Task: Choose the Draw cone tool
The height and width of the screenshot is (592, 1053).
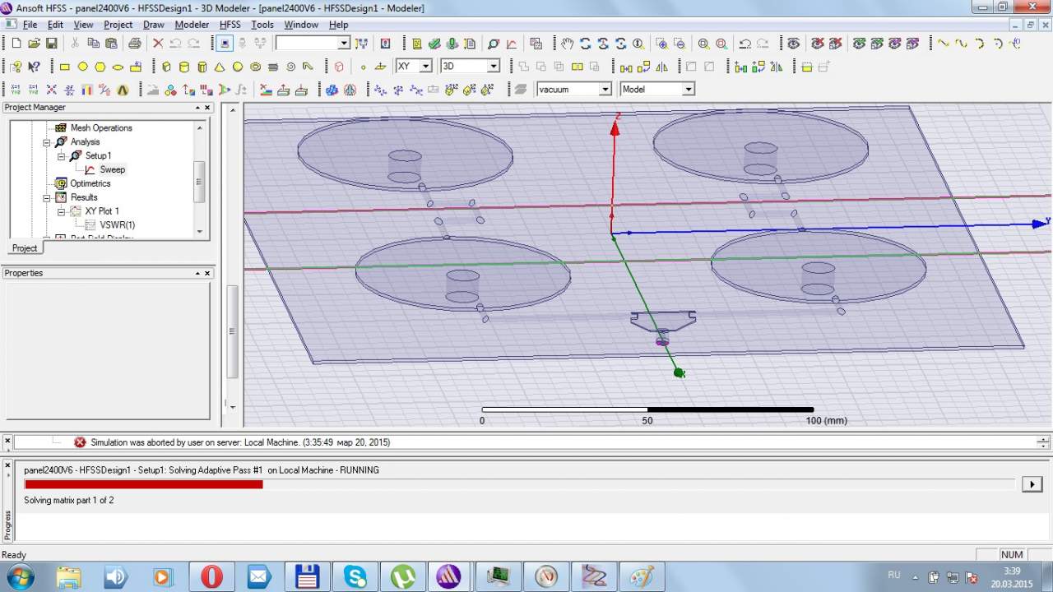Action: [220, 67]
